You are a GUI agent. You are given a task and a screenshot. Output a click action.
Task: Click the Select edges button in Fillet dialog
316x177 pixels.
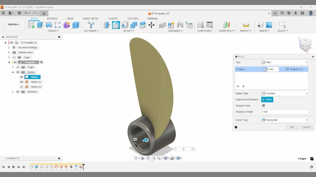(x=267, y=99)
